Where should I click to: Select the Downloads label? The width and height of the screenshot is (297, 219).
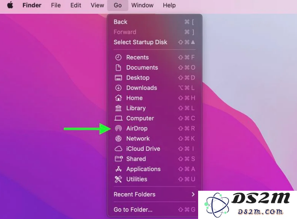point(142,88)
